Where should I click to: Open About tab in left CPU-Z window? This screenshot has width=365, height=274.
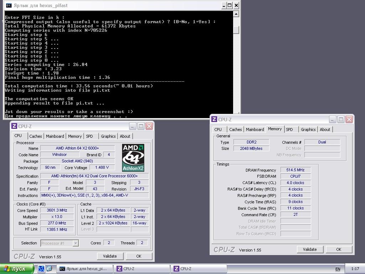(x=125, y=136)
